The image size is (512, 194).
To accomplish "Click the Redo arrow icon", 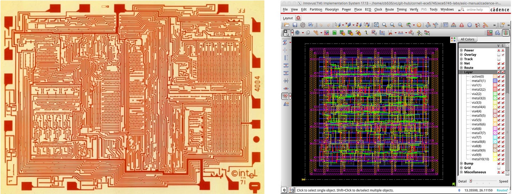I will (x=329, y=25).
